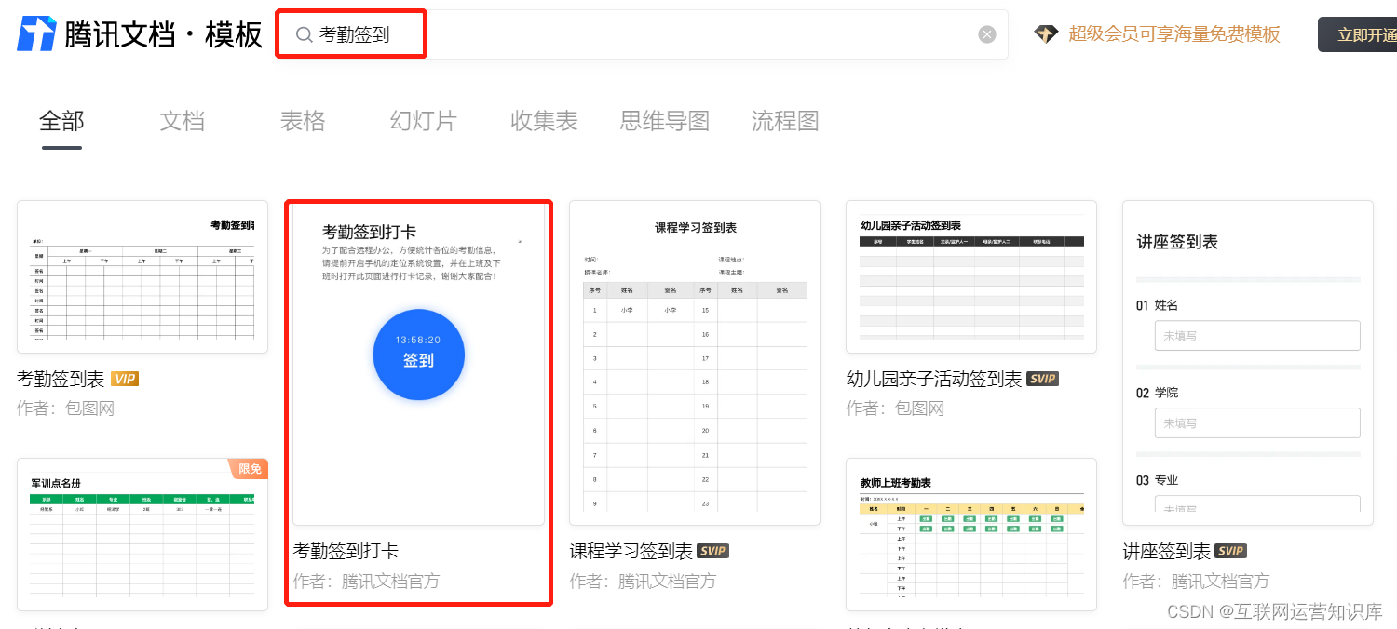Click the search magnifier icon

point(303,33)
